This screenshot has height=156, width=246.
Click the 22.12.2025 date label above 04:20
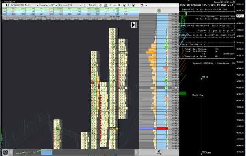41,17
